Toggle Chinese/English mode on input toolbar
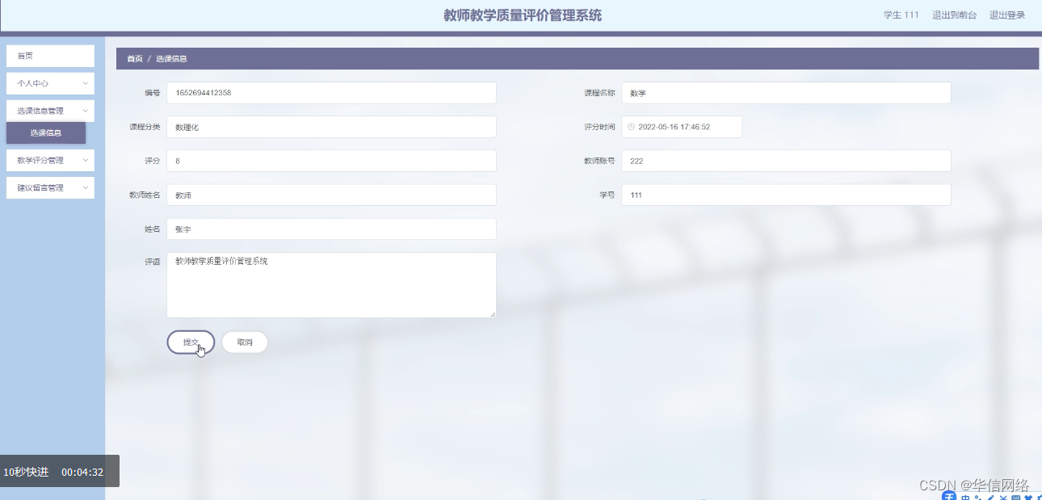Screen dimensions: 1042x500 pyautogui.click(x=967, y=496)
